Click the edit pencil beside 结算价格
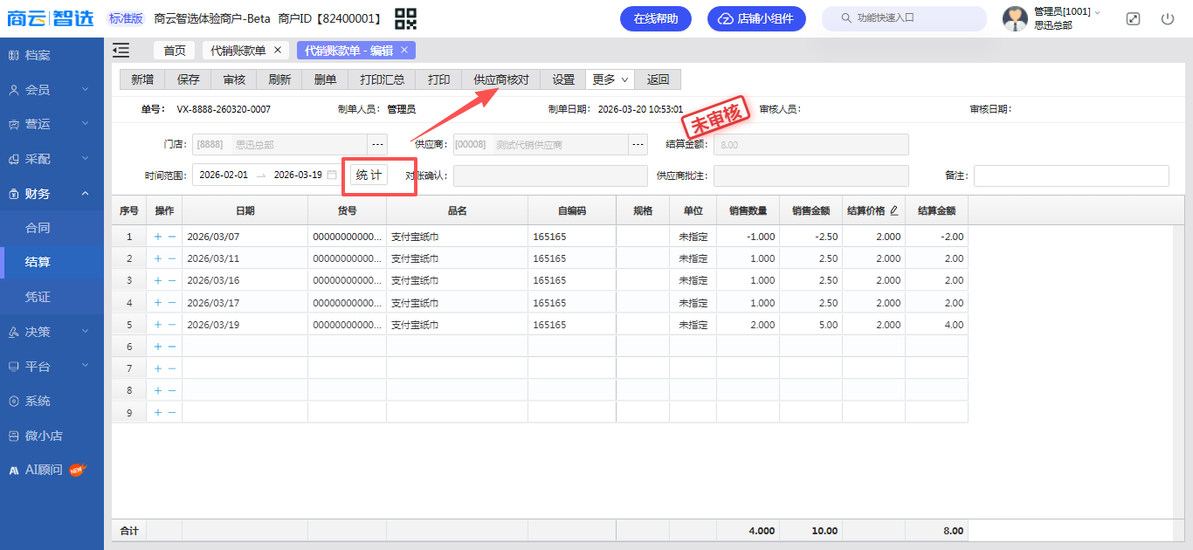This screenshot has height=550, width=1193. pos(893,210)
